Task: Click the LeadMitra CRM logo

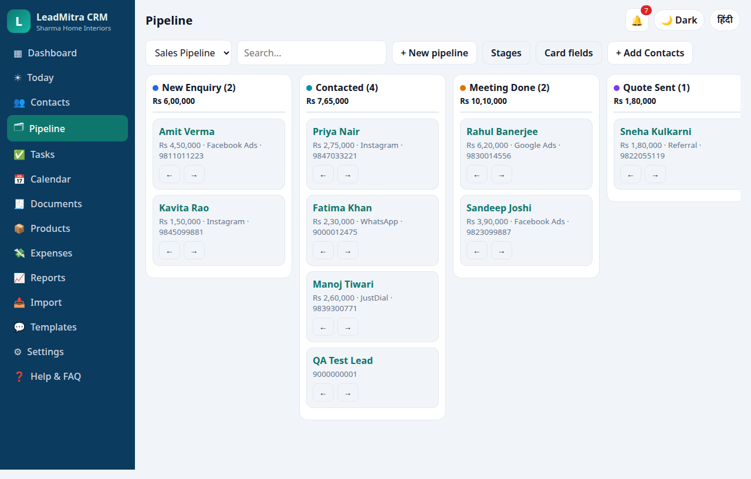Action: (19, 21)
